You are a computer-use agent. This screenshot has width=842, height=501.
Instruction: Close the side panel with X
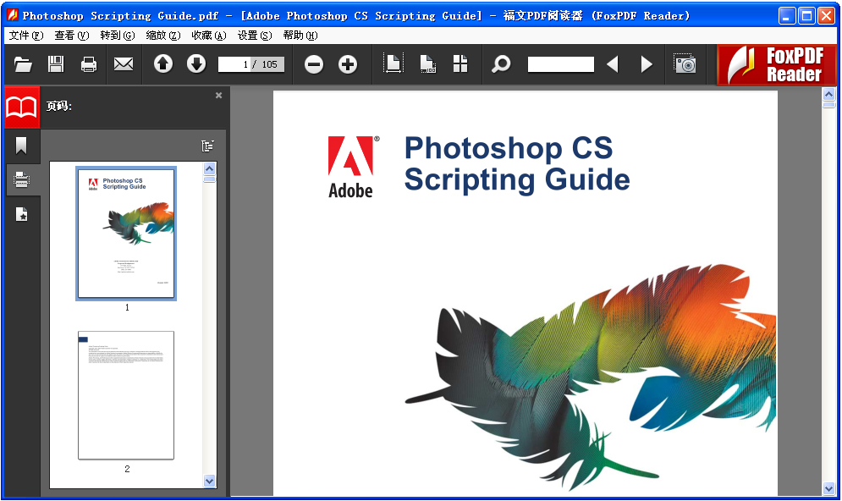(218, 95)
